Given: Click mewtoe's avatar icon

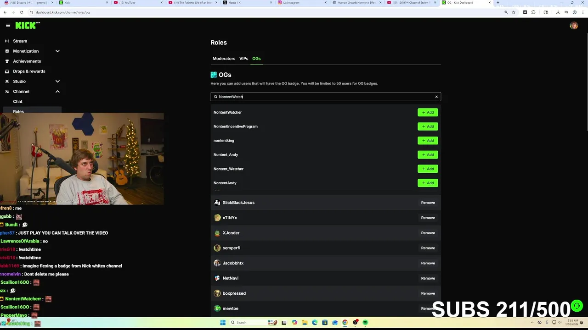Looking at the screenshot, I should [x=217, y=308].
